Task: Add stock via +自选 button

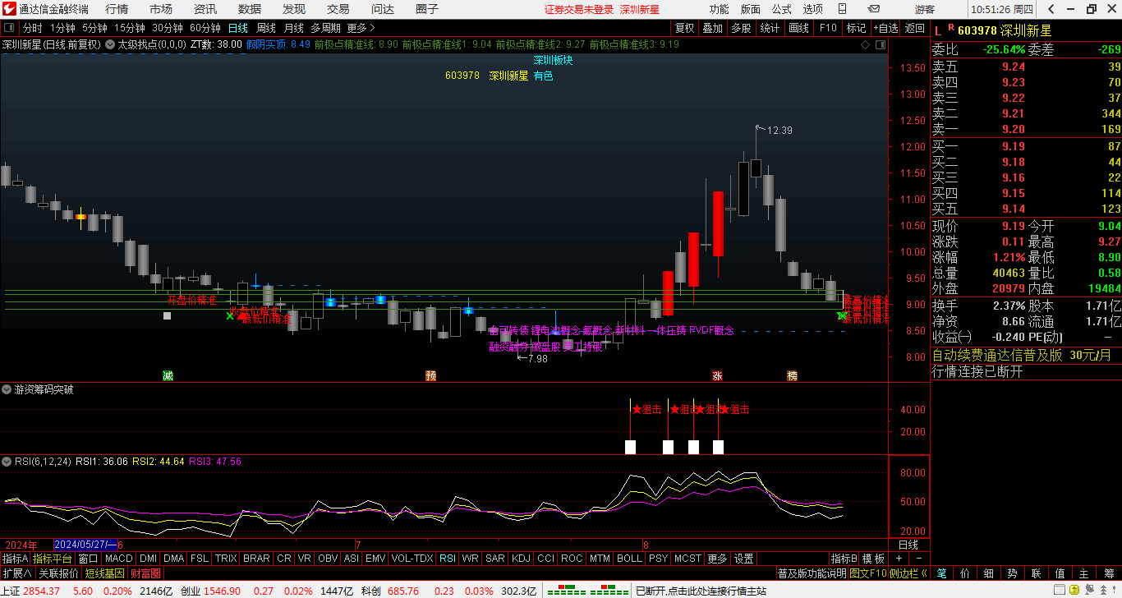Action: pos(886,28)
